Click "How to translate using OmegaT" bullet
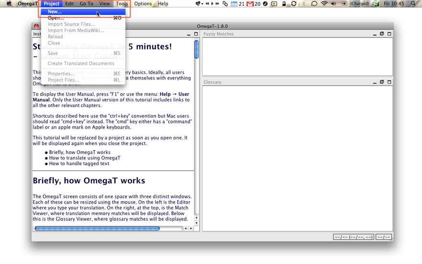Screen dimensions: 422x264 [85, 158]
